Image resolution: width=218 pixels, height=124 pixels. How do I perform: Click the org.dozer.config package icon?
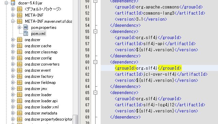pos(19,58)
